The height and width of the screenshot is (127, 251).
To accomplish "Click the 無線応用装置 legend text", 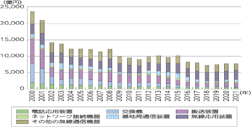I will pyautogui.click(x=212, y=116).
